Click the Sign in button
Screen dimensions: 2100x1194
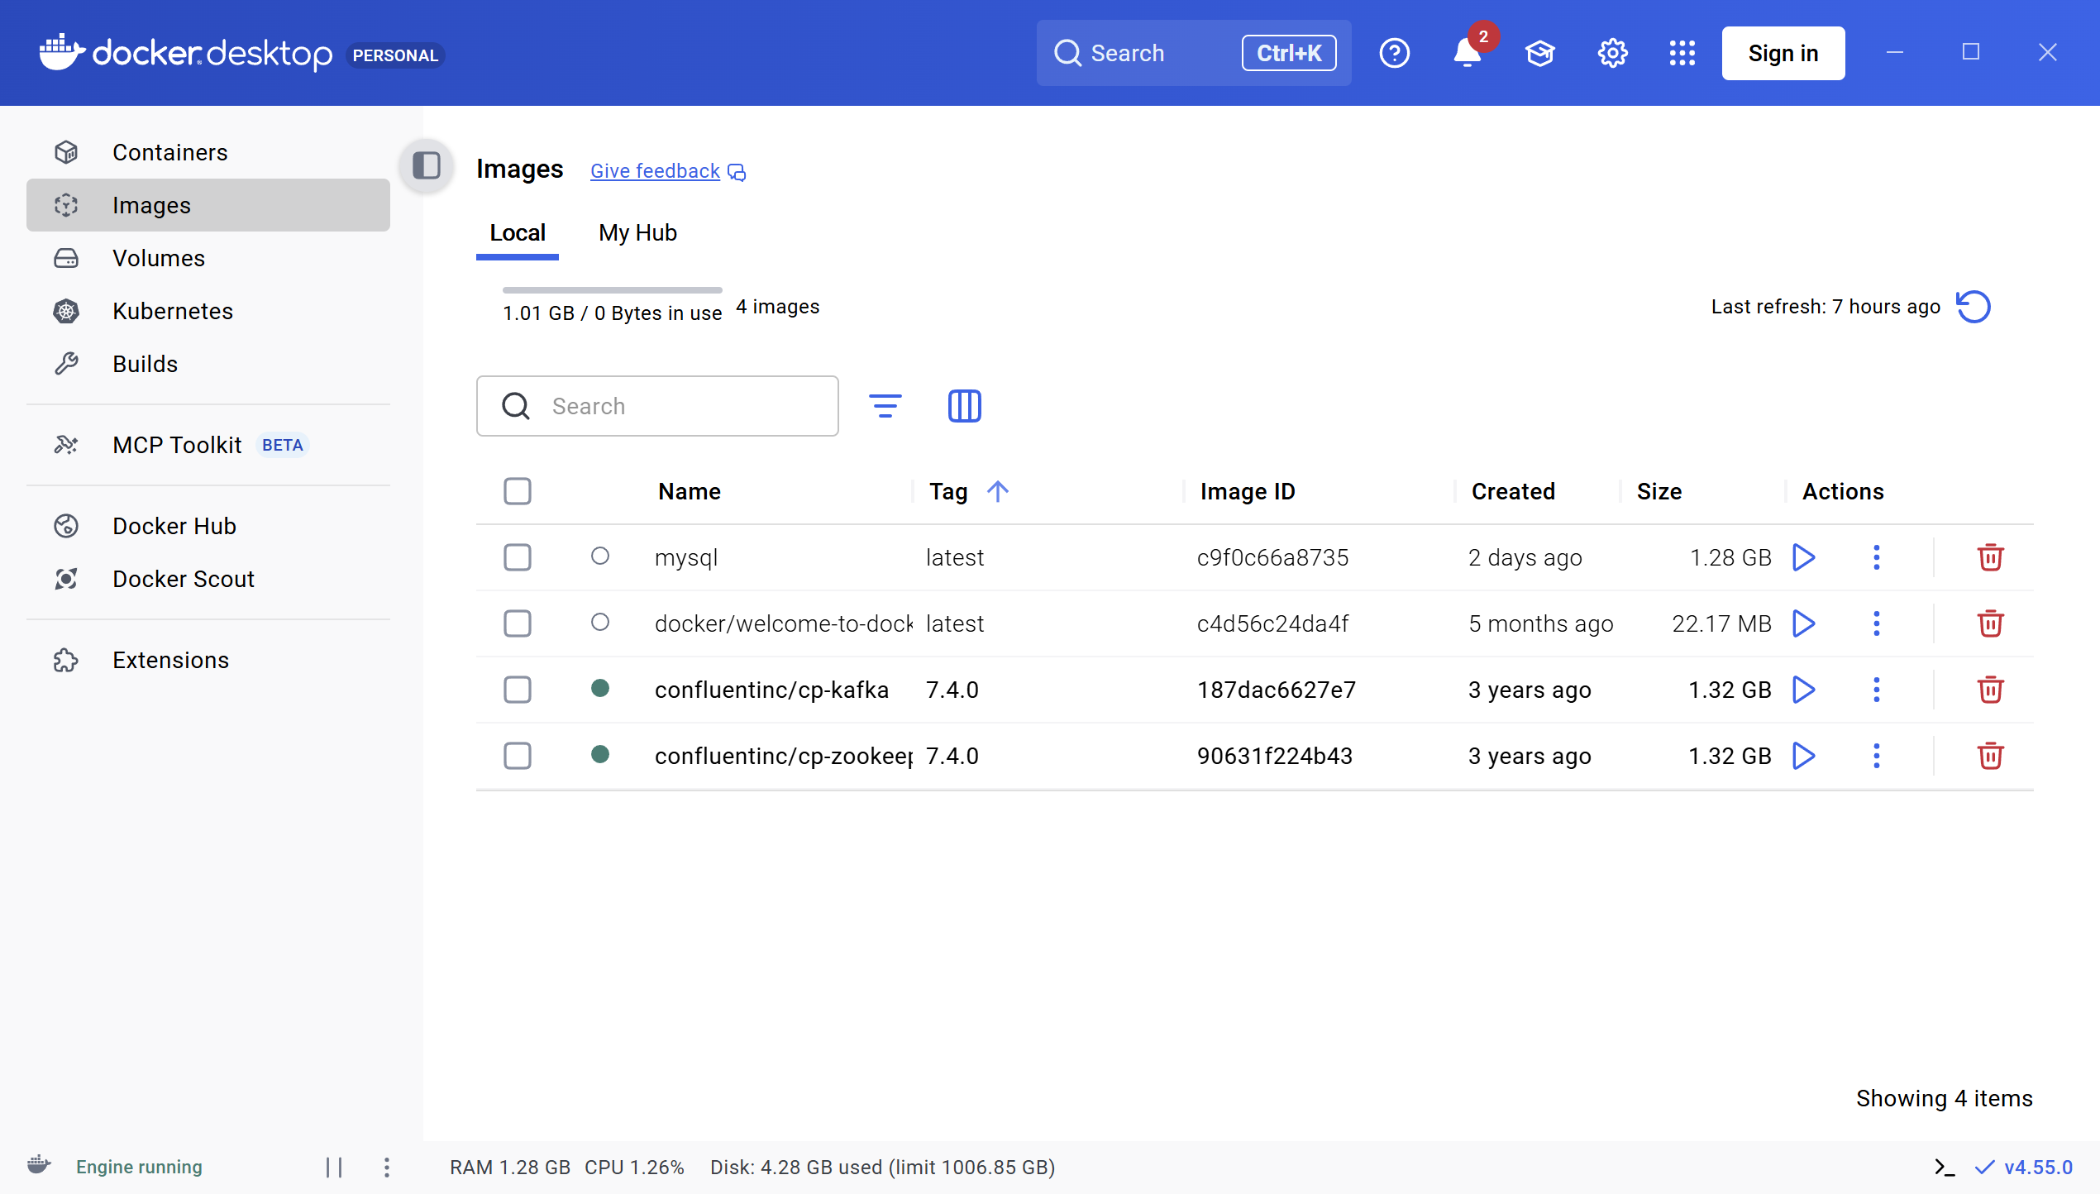(1783, 53)
